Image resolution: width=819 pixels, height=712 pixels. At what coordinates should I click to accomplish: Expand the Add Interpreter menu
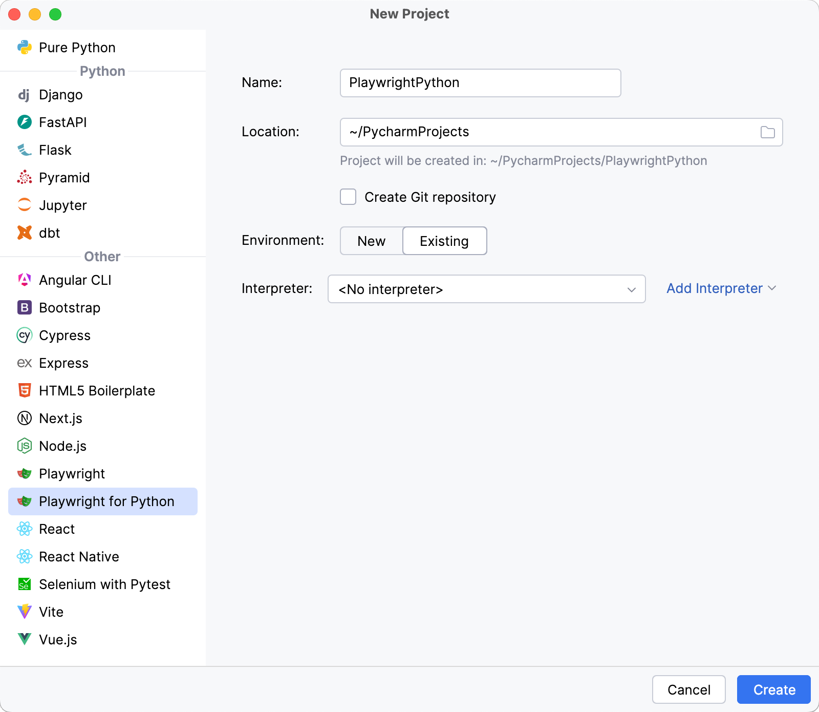715,288
